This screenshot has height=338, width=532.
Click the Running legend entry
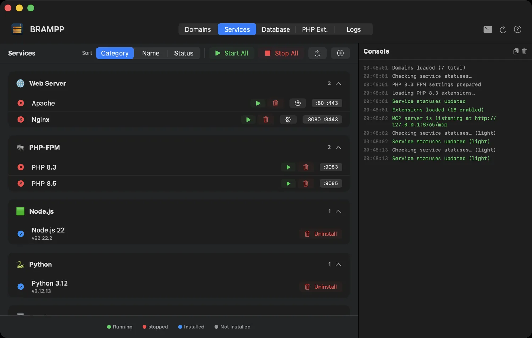[x=120, y=327]
